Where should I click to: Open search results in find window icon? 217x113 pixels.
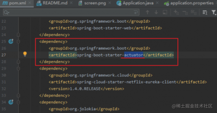[x=205, y=12]
